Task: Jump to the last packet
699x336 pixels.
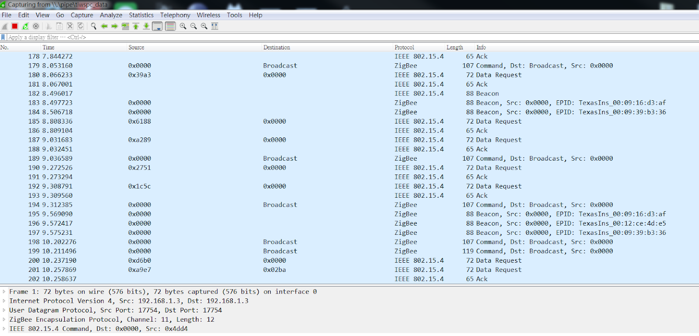Action: [x=146, y=26]
